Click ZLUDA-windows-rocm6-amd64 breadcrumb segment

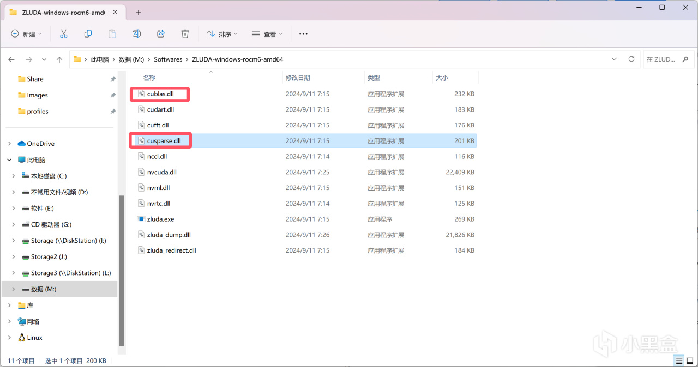tap(238, 59)
